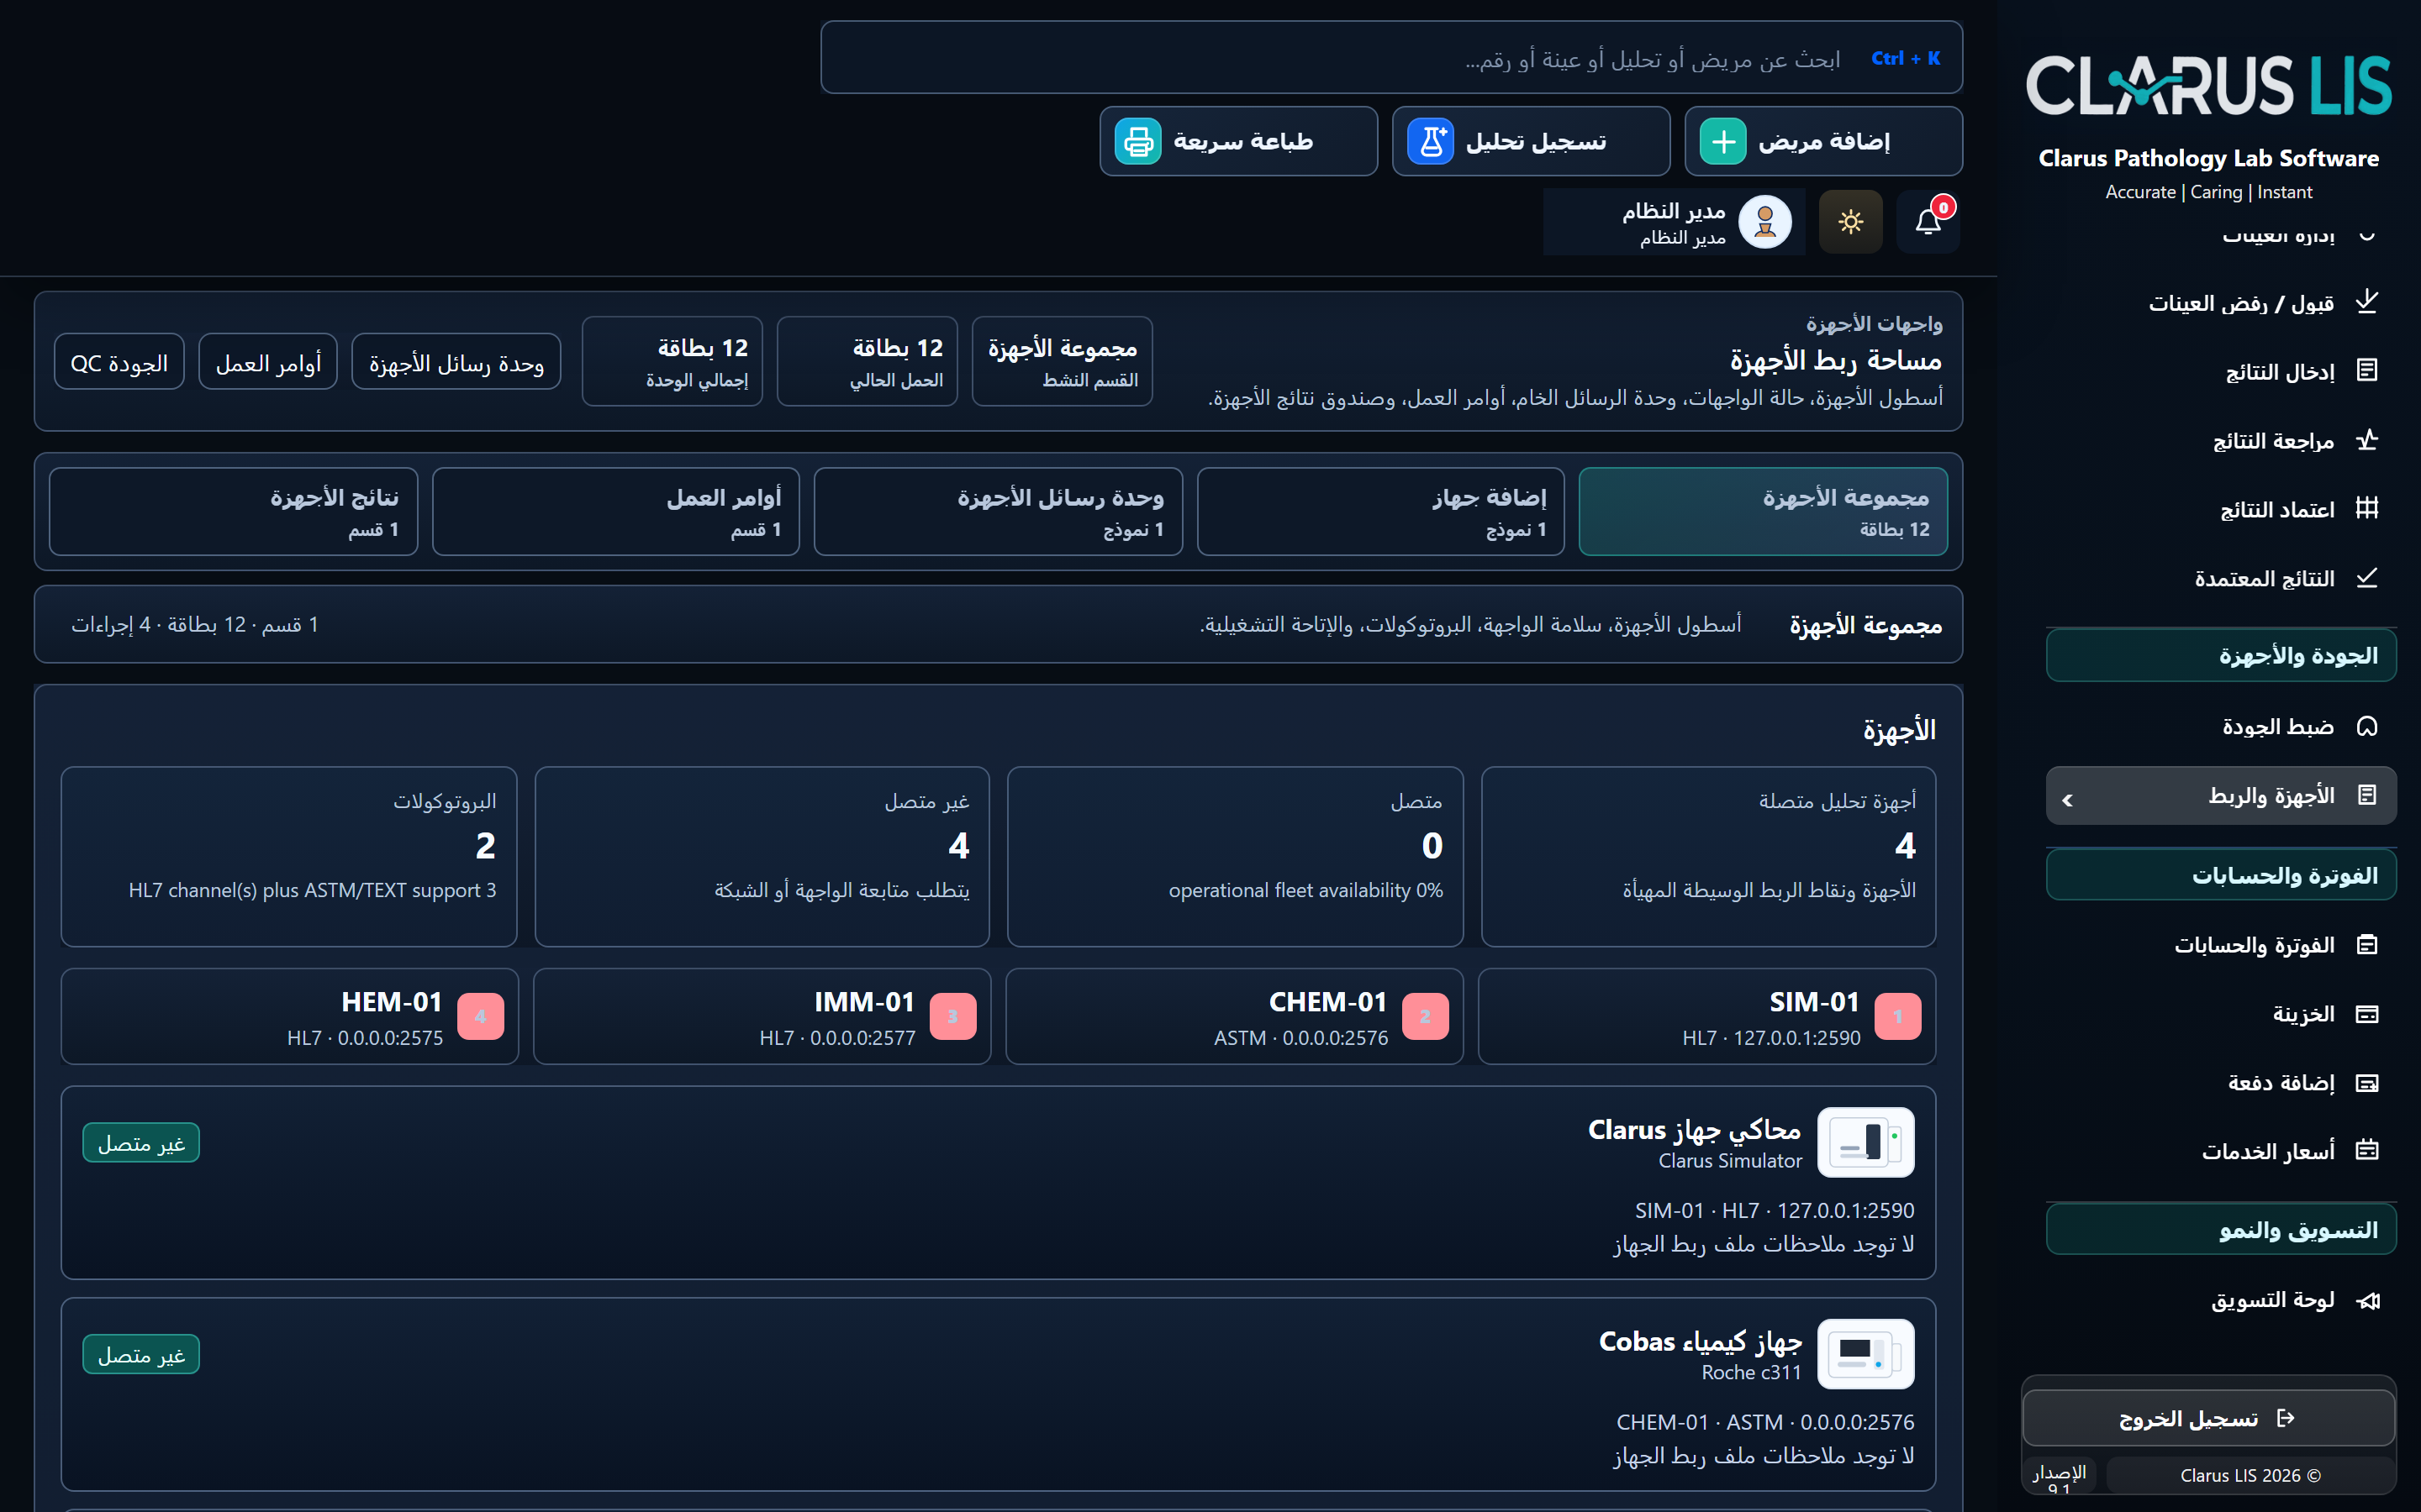
Task: Click the SIM-01 number 1 badge
Action: click(x=1898, y=1016)
